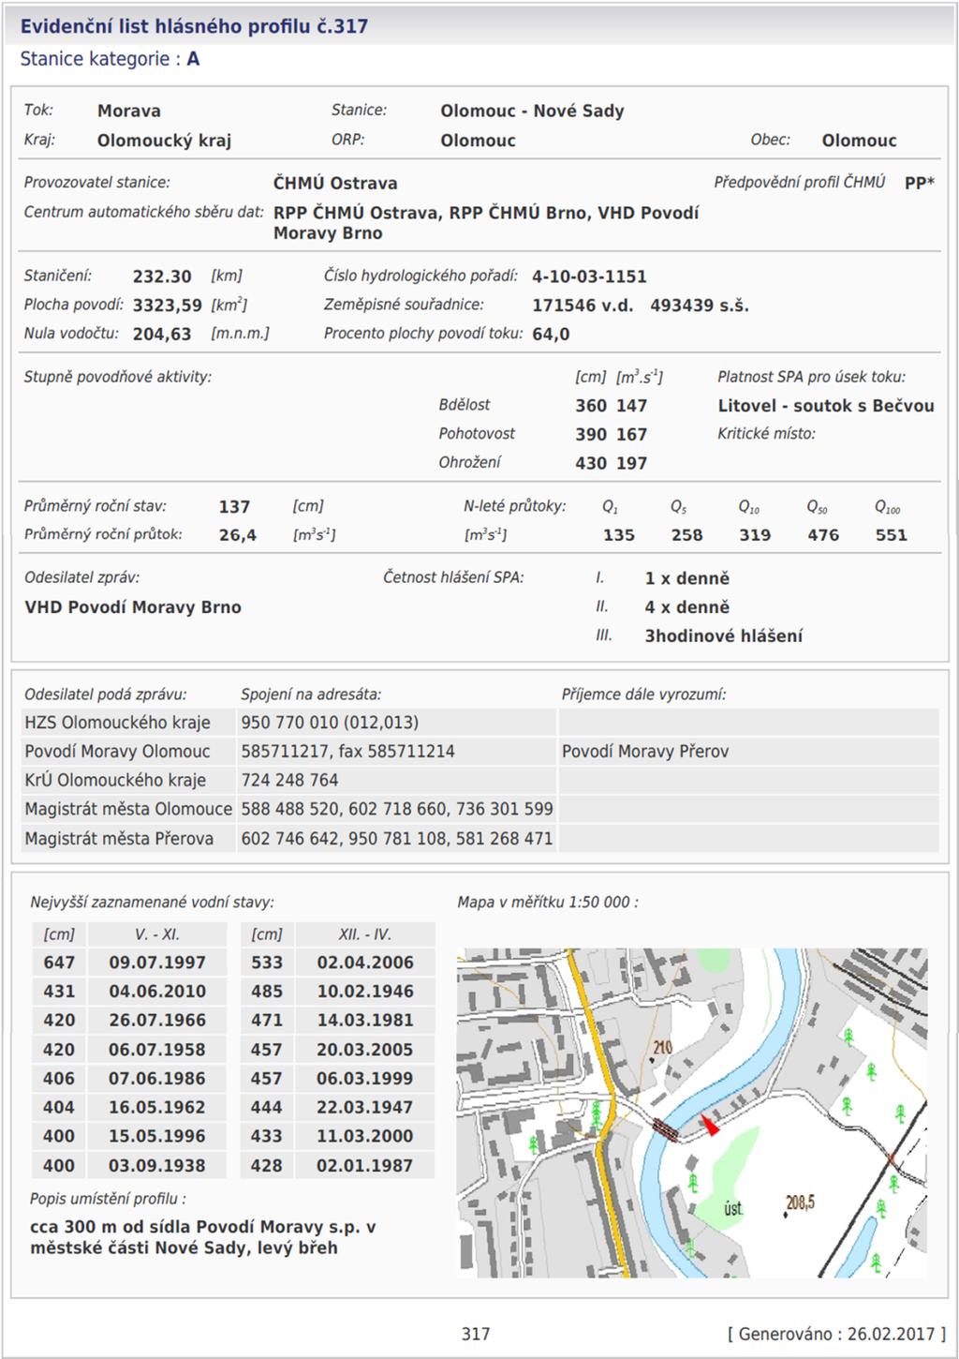Select the "Olomouc" value beside ORP label
The height and width of the screenshot is (1359, 959).
[x=478, y=141]
